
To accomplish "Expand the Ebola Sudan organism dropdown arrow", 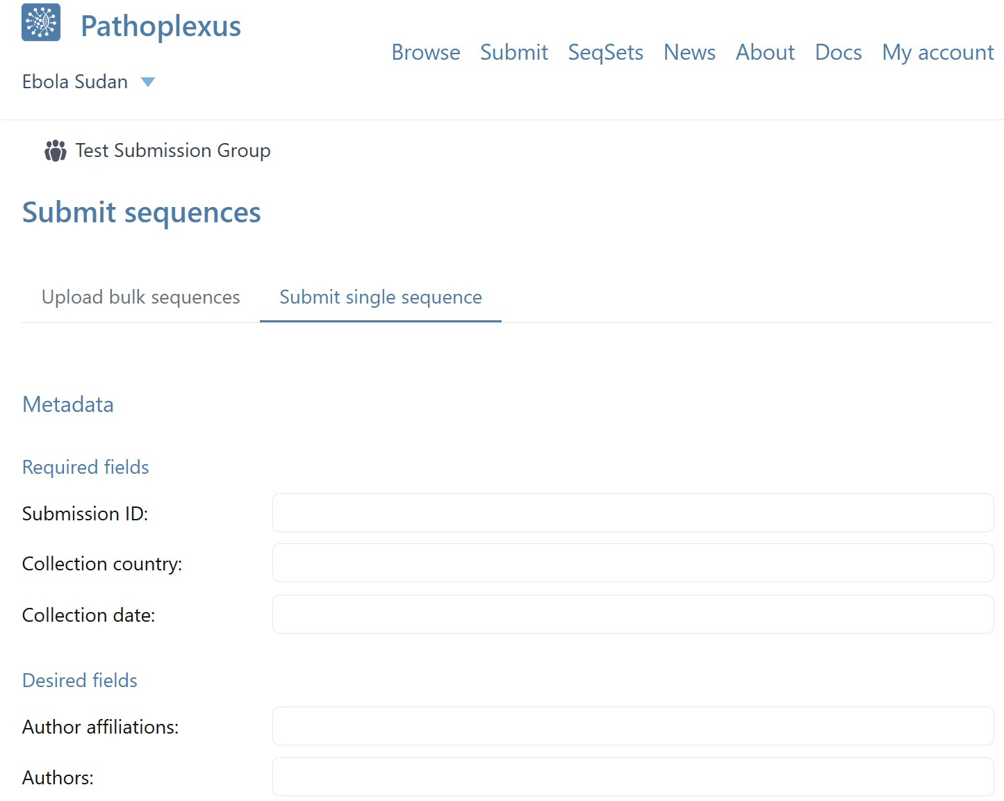I will coord(147,82).
